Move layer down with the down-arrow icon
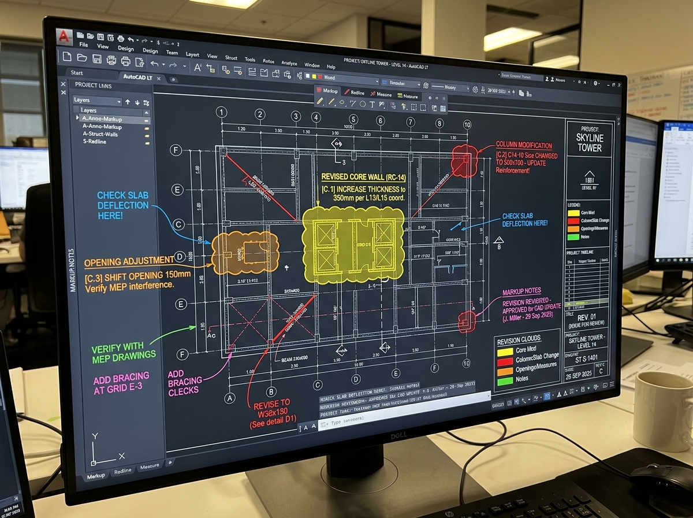Screen dimensions: 693x518 pos(137,102)
